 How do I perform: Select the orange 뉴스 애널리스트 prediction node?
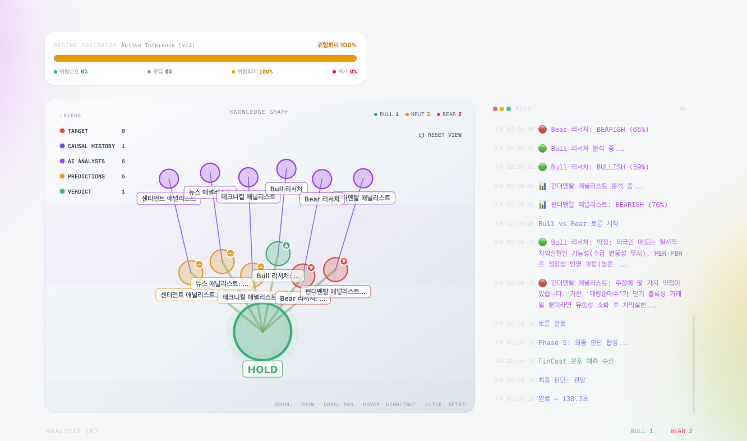click(222, 261)
